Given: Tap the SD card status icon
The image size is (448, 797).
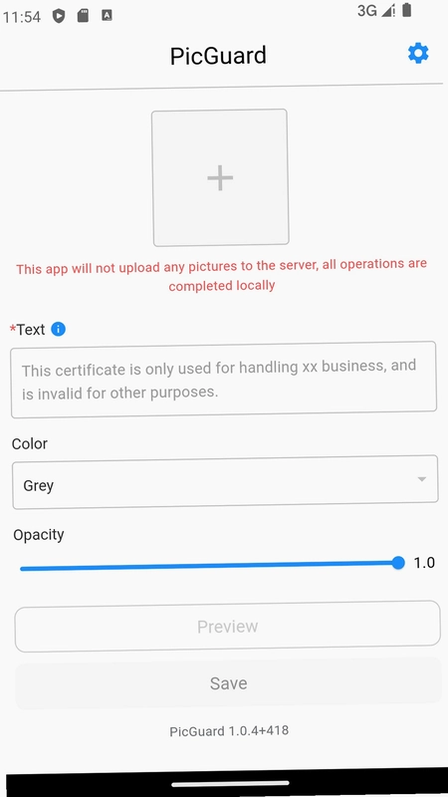Looking at the screenshot, I should (83, 16).
